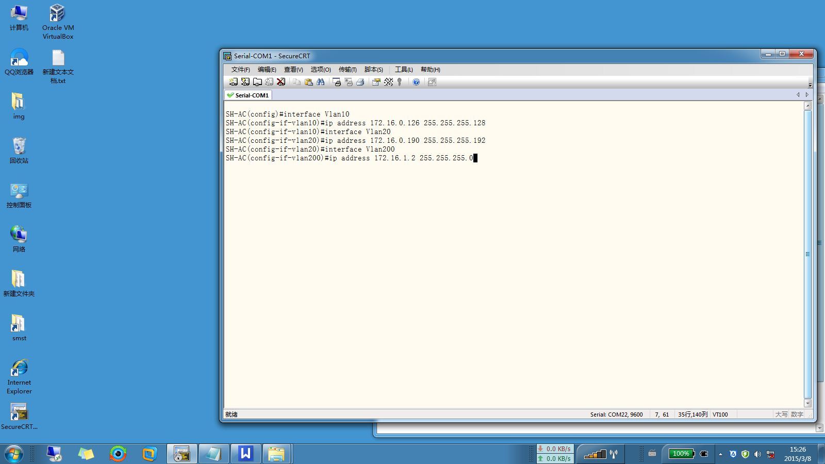
Task: Click the 就绪 status text
Action: [231, 415]
